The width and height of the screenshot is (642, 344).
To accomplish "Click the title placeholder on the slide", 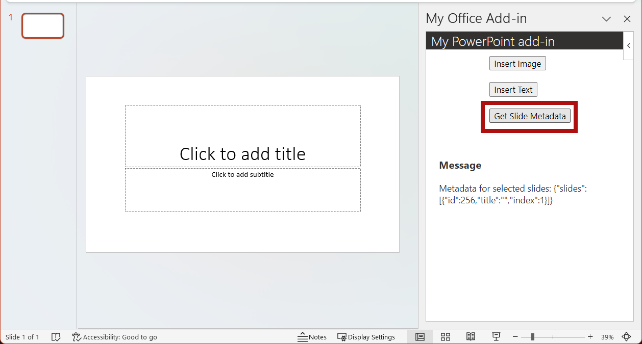I will click(x=243, y=136).
